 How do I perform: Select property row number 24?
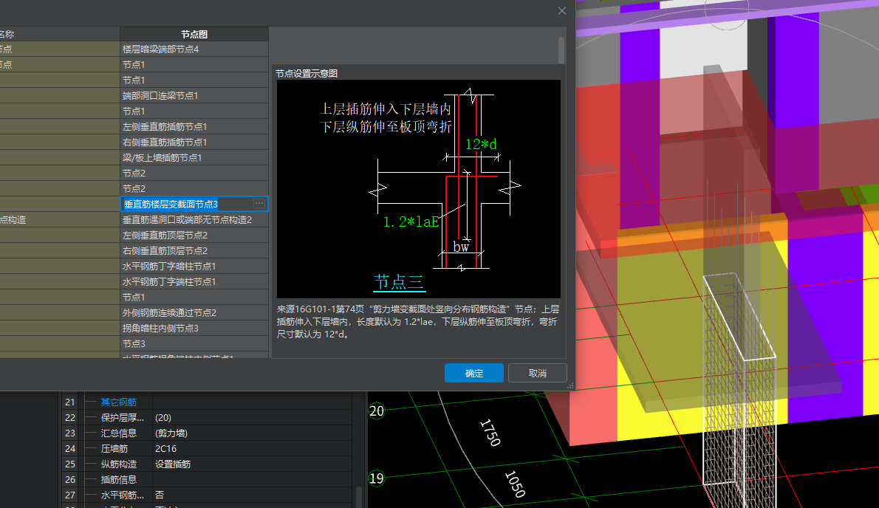tap(70, 449)
